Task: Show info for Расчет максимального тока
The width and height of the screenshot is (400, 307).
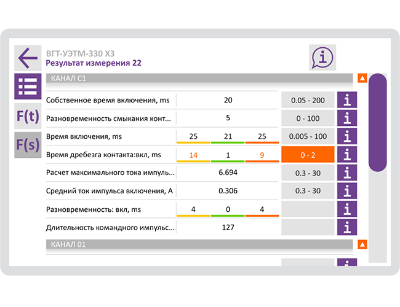Action: point(347,173)
